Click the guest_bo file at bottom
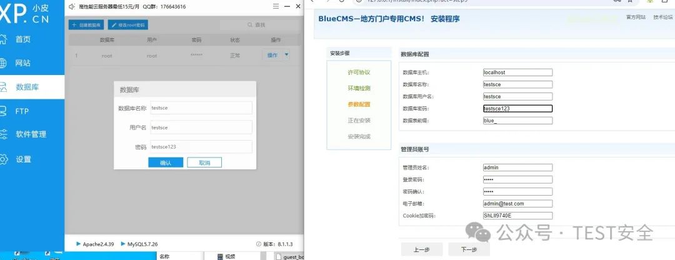The image size is (675, 260). coord(290,257)
